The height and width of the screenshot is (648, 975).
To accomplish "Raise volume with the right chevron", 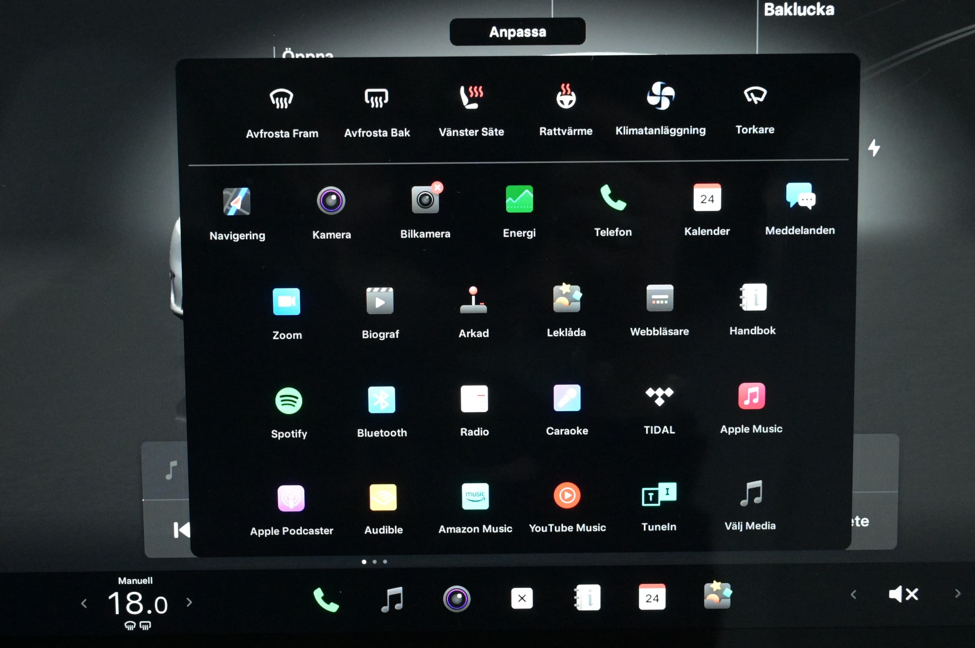I will [957, 593].
